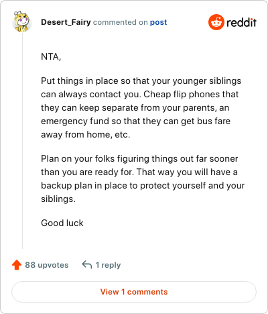Collapse thread via vertical line under avatar

click(x=22, y=141)
